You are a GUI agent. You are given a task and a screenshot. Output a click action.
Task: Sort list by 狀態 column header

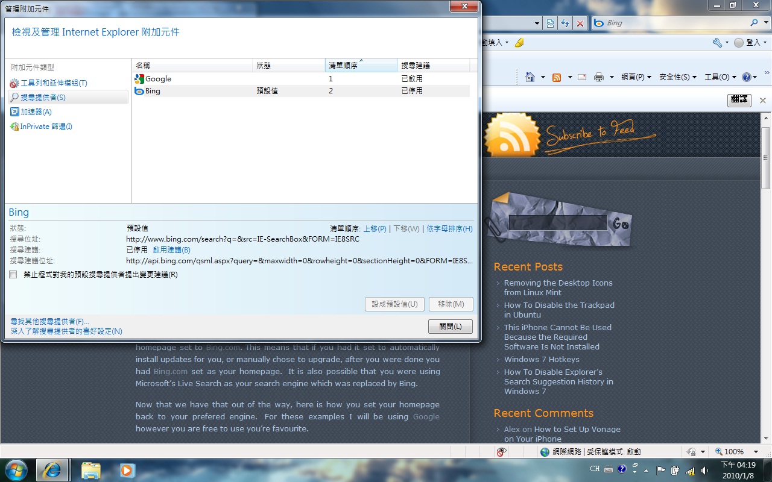coord(289,65)
